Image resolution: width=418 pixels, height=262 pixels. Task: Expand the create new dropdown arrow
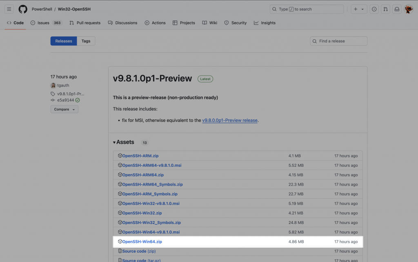[362, 9]
